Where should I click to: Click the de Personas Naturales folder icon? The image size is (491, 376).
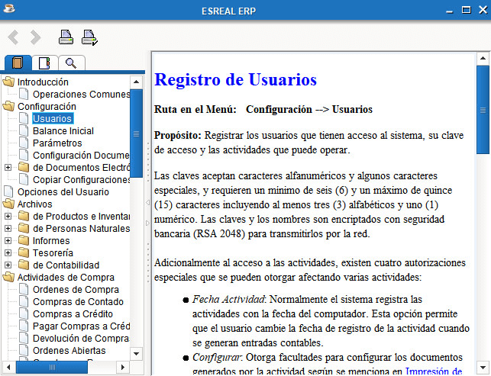[24, 228]
